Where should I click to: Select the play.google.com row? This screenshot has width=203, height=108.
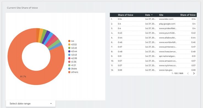click(153, 24)
